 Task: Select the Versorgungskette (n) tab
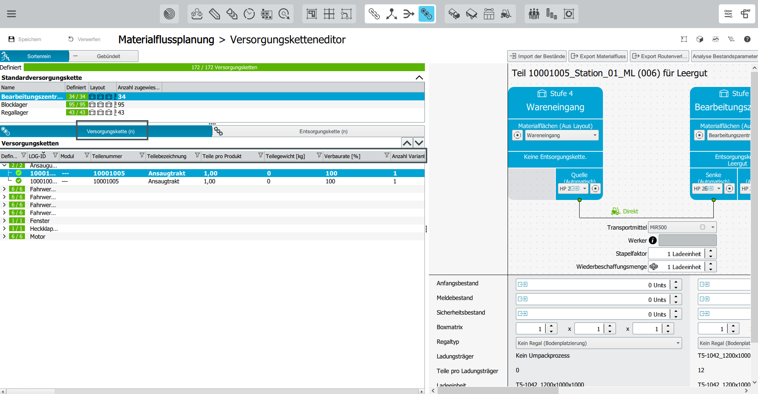tap(111, 131)
